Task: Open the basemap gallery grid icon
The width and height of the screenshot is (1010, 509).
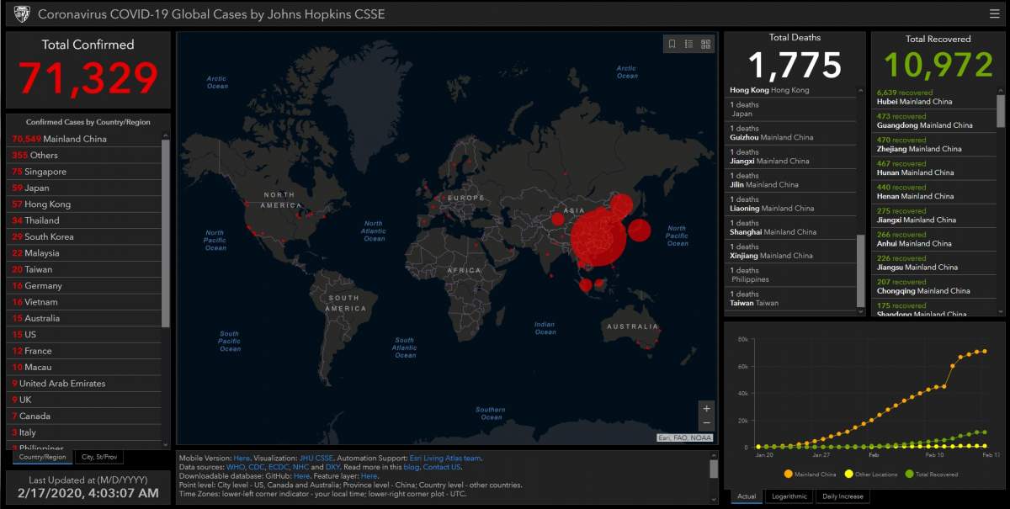Action: (x=705, y=44)
